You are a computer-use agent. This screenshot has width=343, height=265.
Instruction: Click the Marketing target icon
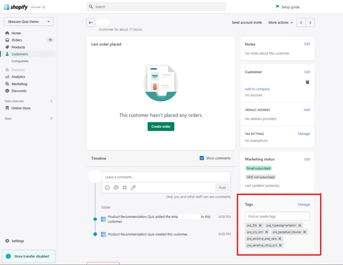click(x=7, y=84)
